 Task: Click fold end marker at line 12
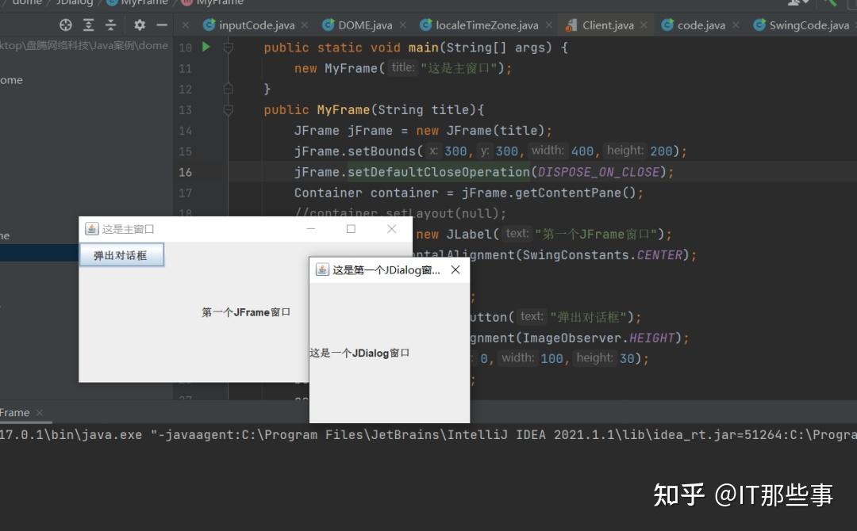point(229,89)
